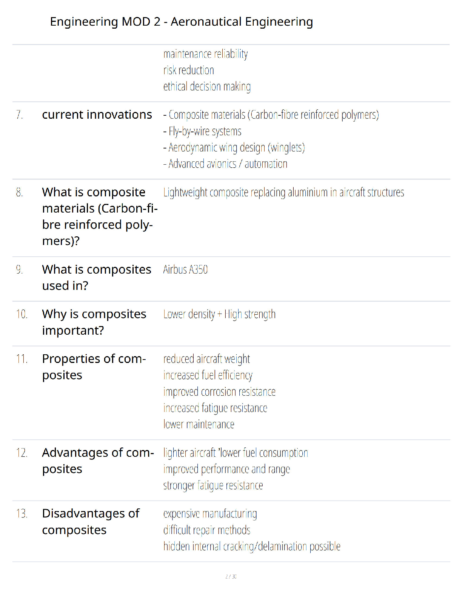Select 'ethical decision making' line

pyautogui.click(x=207, y=87)
